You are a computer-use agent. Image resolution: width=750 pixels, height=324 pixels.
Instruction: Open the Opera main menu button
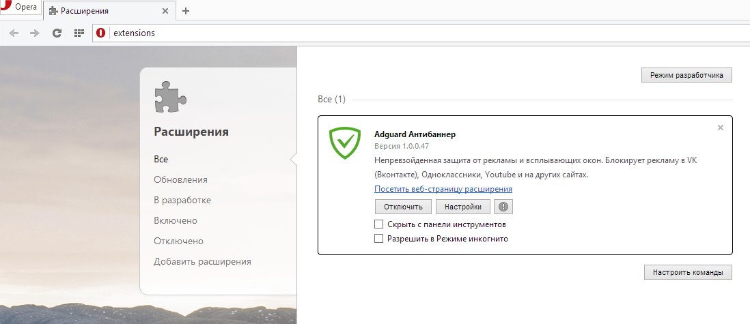pyautogui.click(x=20, y=8)
